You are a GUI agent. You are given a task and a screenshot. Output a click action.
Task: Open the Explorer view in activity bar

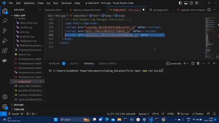click(x=5, y=11)
